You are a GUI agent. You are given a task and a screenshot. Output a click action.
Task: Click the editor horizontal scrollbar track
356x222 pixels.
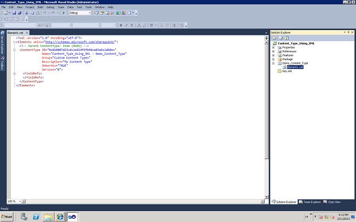click(x=144, y=201)
